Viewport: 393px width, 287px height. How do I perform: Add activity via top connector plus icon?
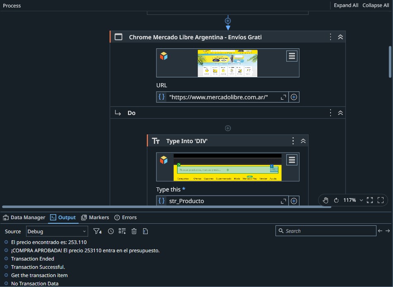pyautogui.click(x=228, y=21)
